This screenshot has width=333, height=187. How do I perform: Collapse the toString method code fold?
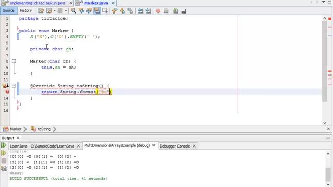tap(14, 86)
